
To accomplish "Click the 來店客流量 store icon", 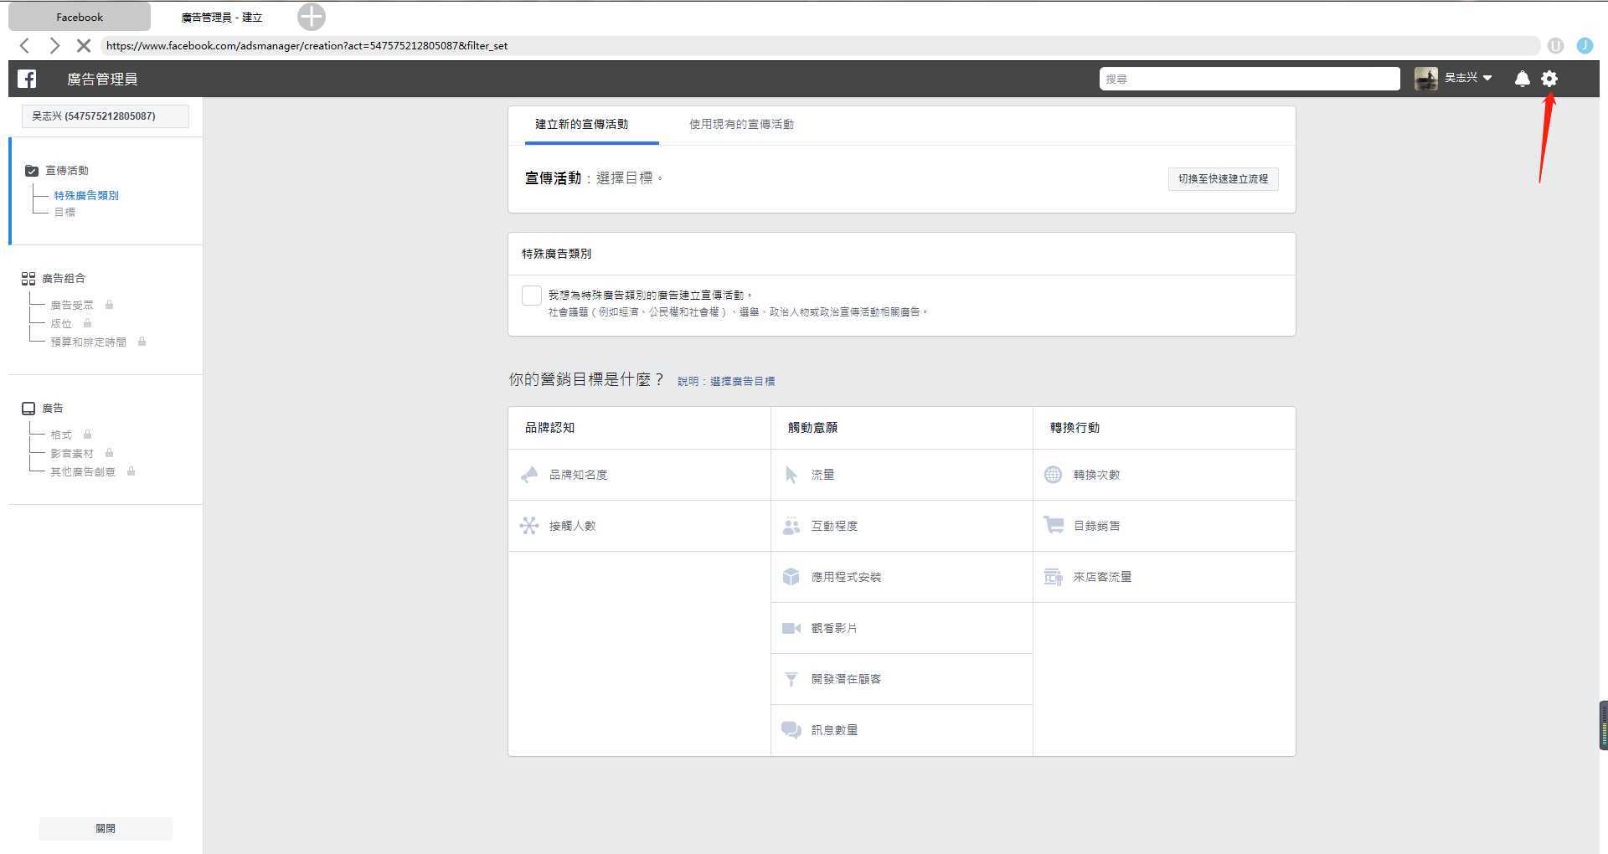I will (1054, 577).
